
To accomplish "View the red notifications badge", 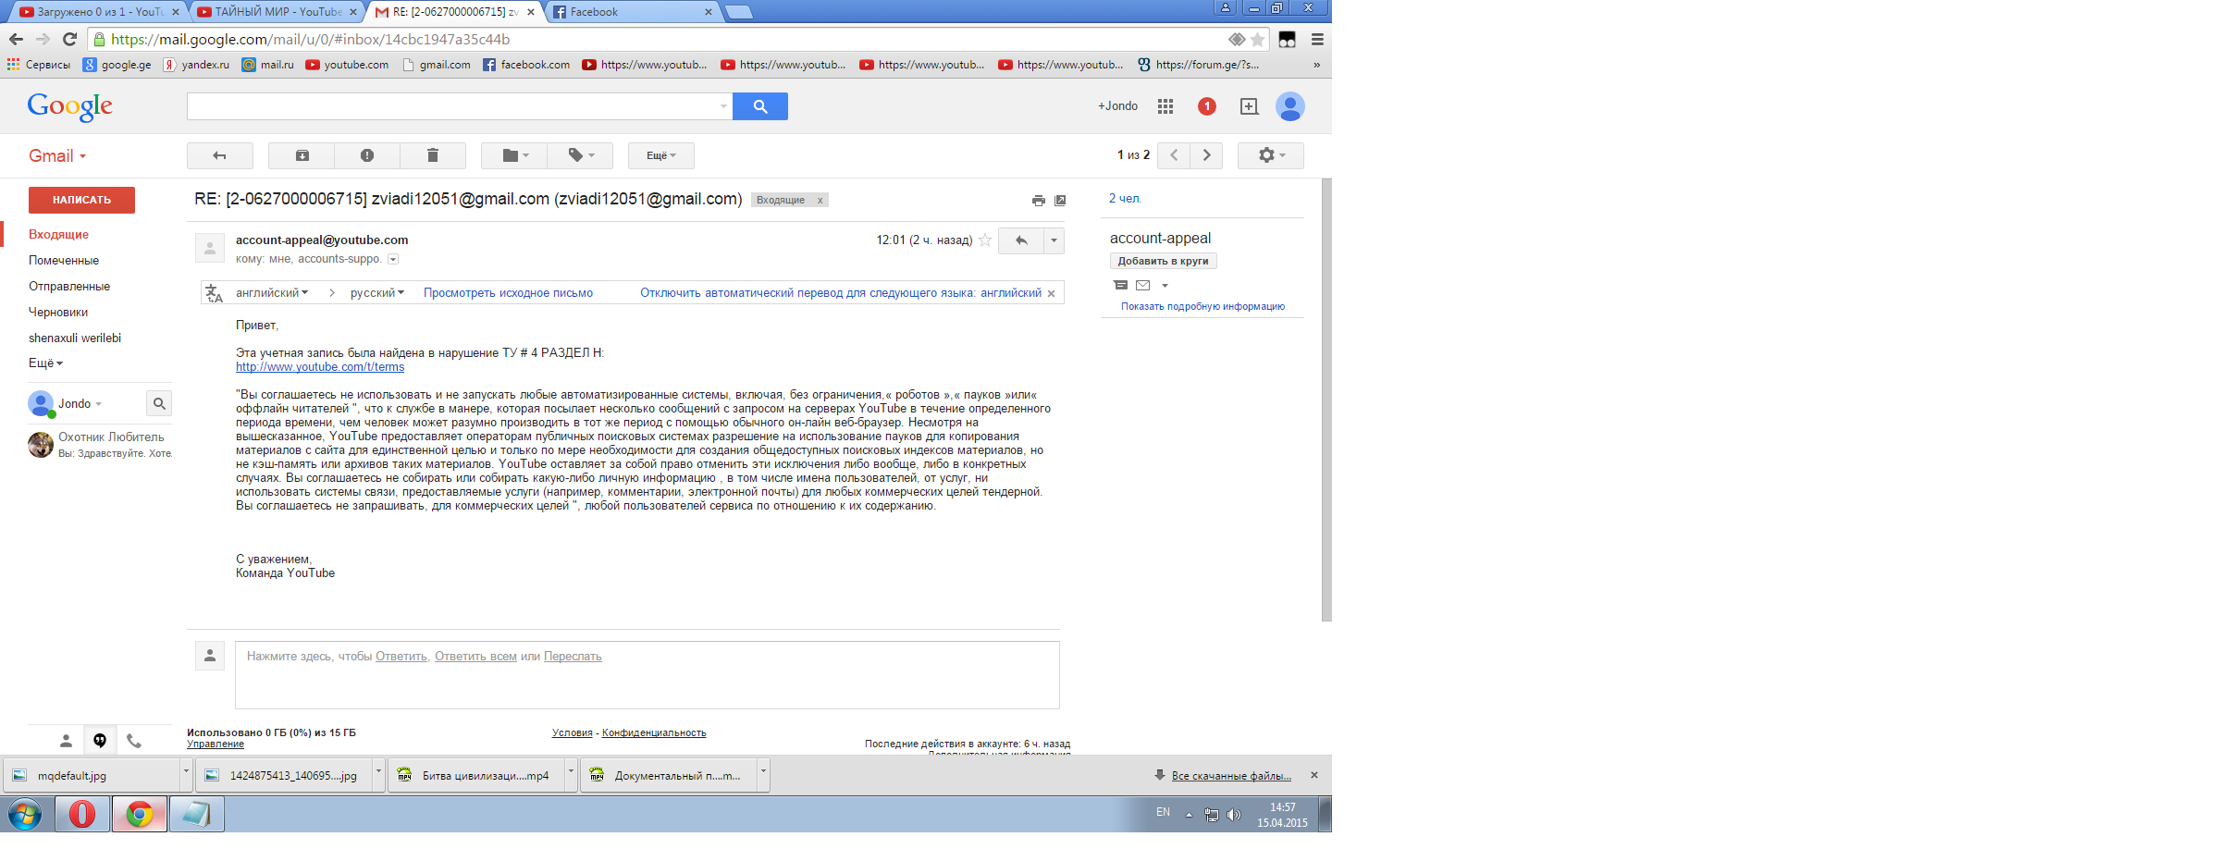I will [1207, 106].
